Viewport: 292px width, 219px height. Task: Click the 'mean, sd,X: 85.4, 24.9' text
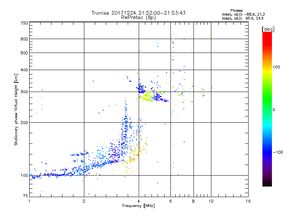coord(242,18)
